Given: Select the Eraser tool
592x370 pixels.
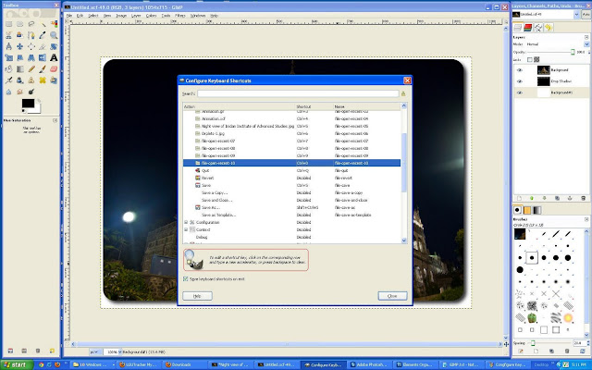Looking at the screenshot, I should point(54,69).
